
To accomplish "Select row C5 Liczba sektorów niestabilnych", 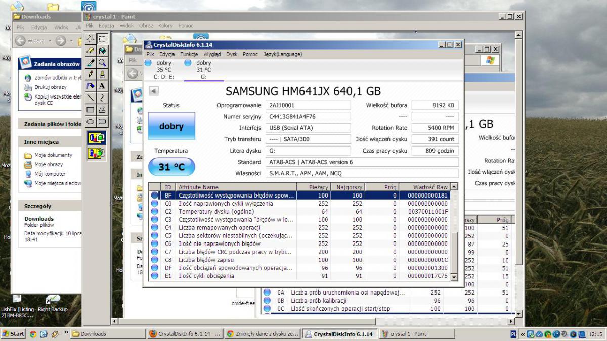I will [299, 235].
